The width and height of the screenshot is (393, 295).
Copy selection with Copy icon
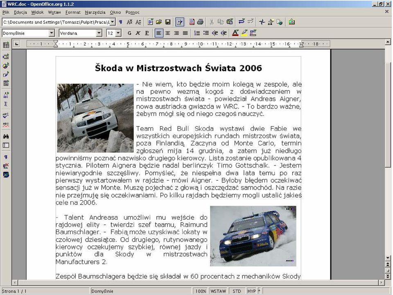(x=221, y=22)
